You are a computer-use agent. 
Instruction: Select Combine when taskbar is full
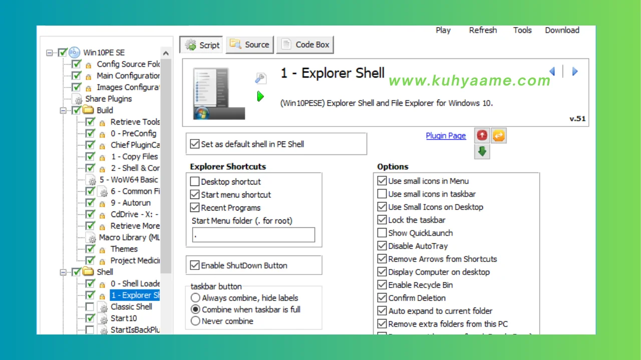click(x=195, y=309)
